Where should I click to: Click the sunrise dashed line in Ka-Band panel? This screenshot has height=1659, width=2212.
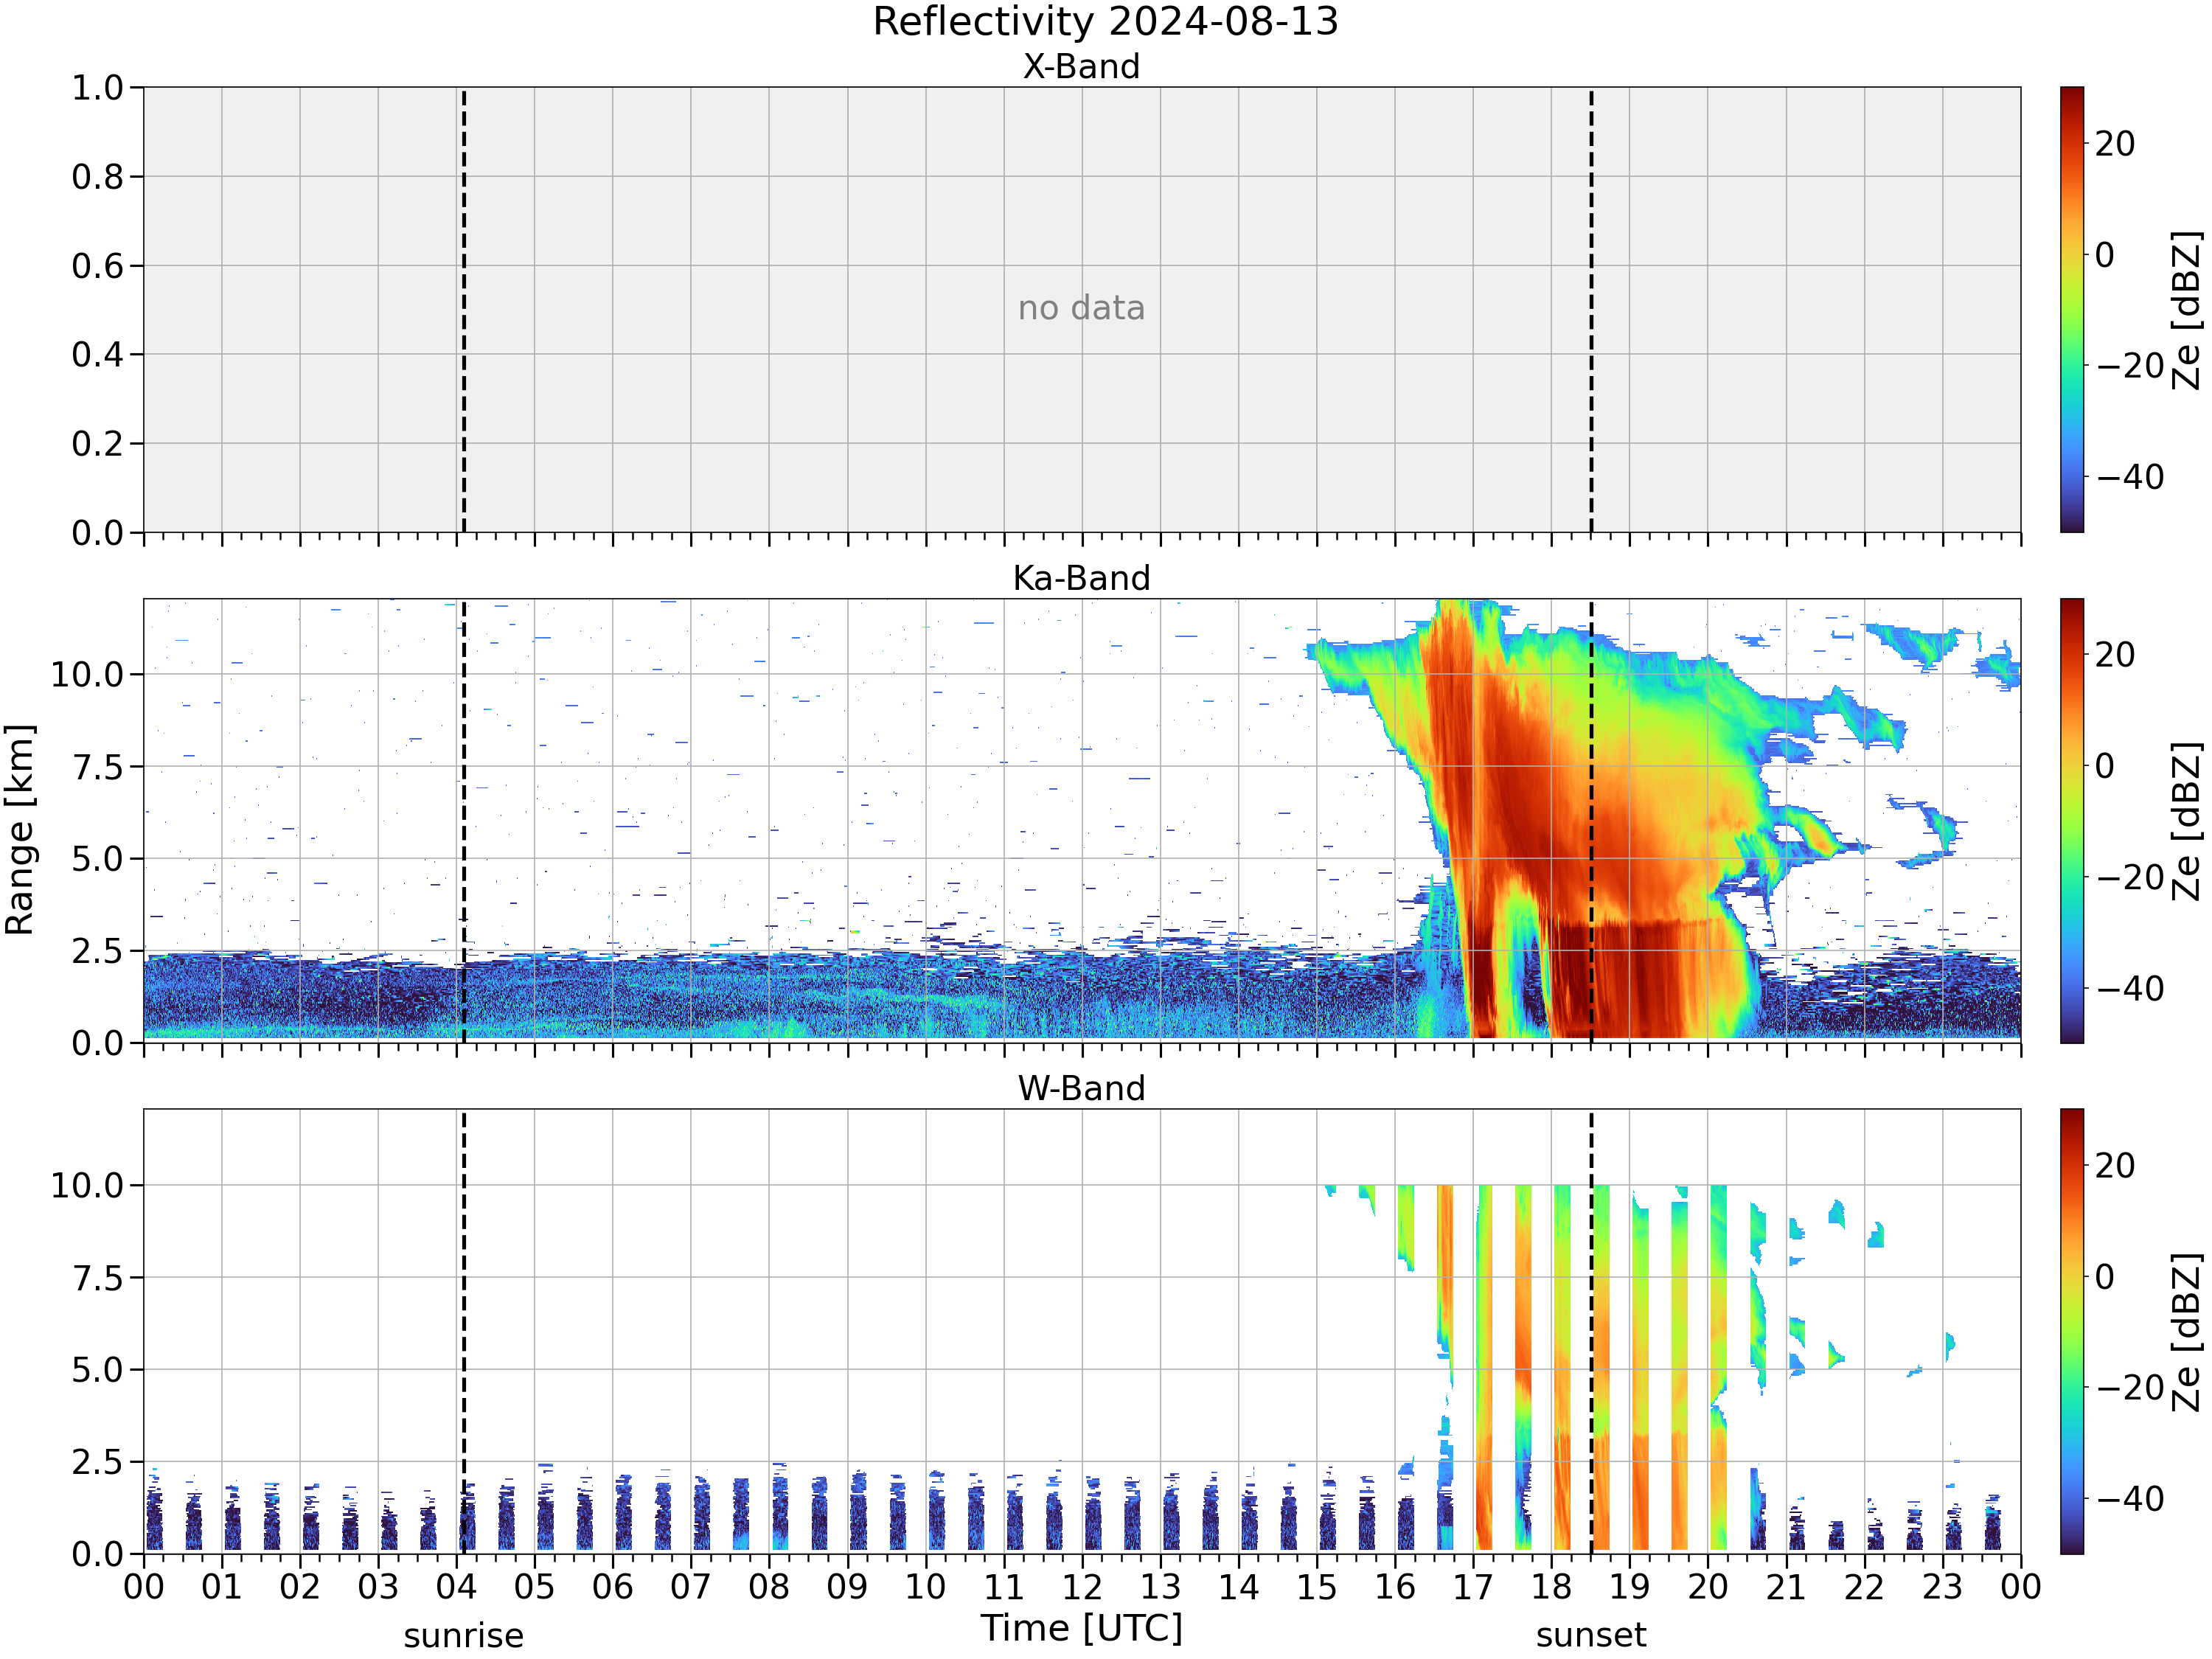(464, 821)
